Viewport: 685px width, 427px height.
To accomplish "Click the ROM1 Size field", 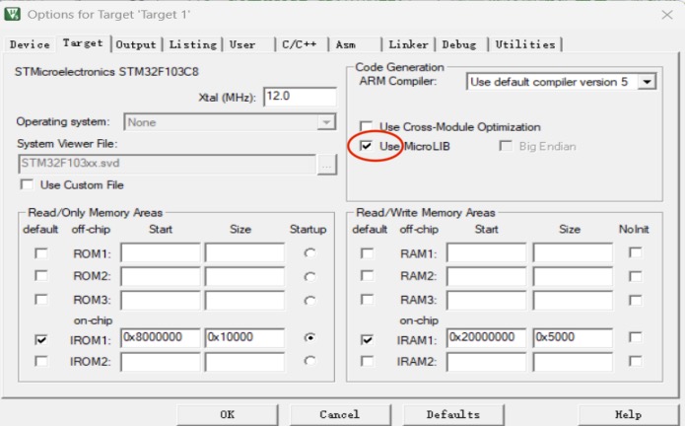I will (x=244, y=253).
